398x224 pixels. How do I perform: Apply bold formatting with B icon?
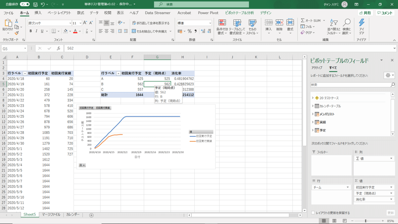coord(31,31)
